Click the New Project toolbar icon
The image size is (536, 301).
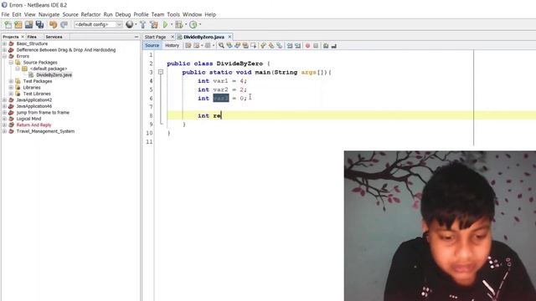tap(18, 24)
